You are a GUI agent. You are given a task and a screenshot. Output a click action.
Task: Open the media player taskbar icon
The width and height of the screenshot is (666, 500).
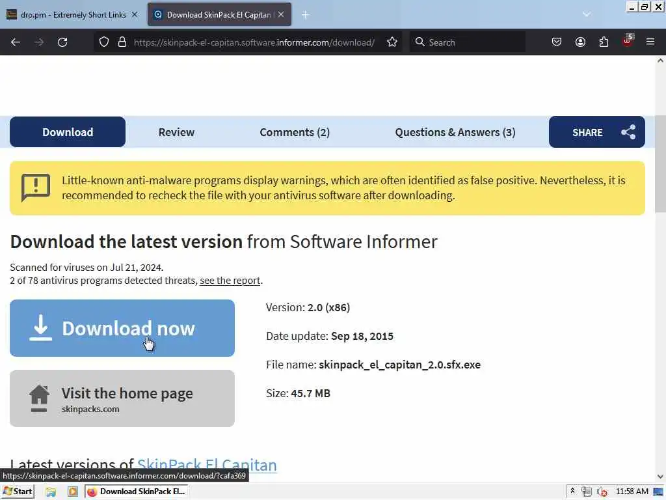point(73,492)
